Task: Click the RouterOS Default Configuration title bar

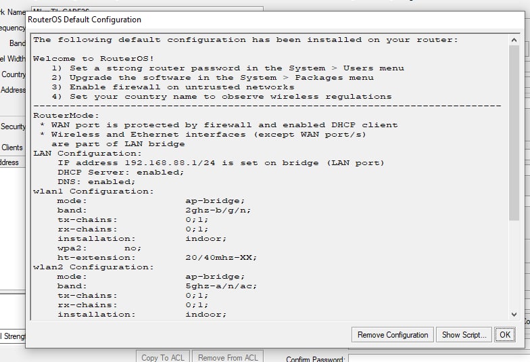Action: pyautogui.click(x=274, y=20)
